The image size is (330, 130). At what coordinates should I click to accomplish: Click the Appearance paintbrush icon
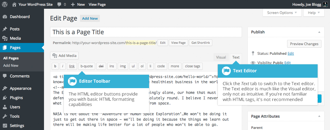click(5, 88)
